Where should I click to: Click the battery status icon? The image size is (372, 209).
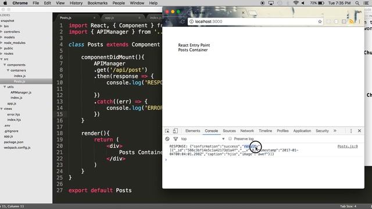pyautogui.click(x=321, y=3)
